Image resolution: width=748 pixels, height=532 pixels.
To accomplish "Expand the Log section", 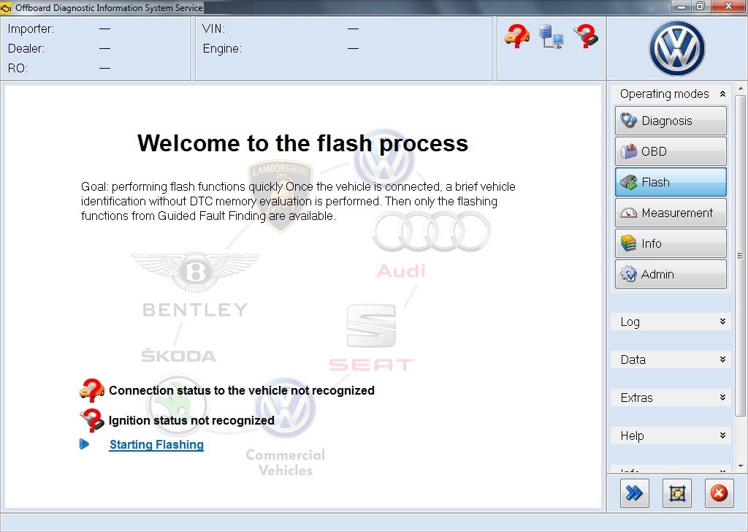I will coord(671,322).
